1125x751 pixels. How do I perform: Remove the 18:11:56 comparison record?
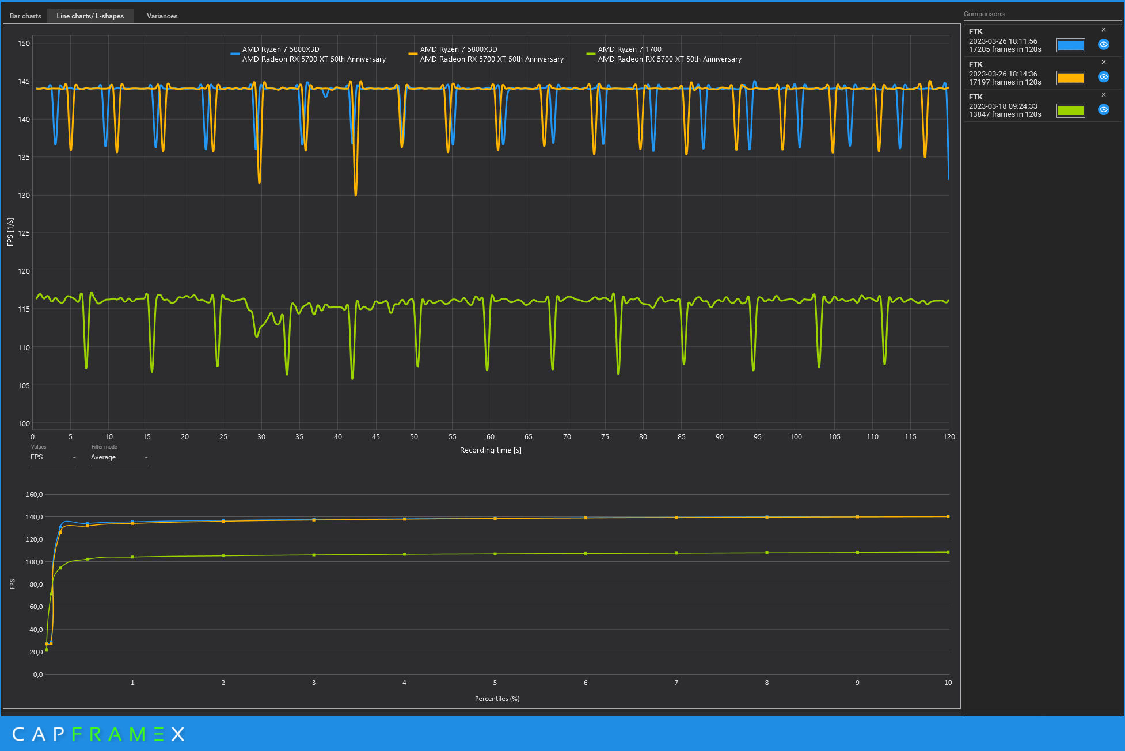[x=1103, y=30]
